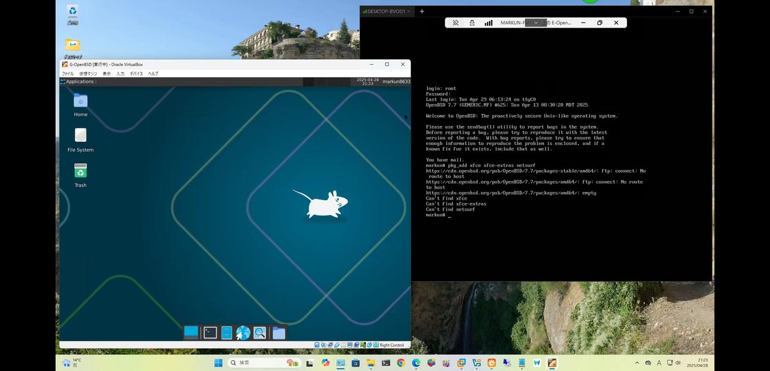Screen dimensions: 770x371
Task: Open 入力 menu in VirtualBox
Action: (x=120, y=74)
